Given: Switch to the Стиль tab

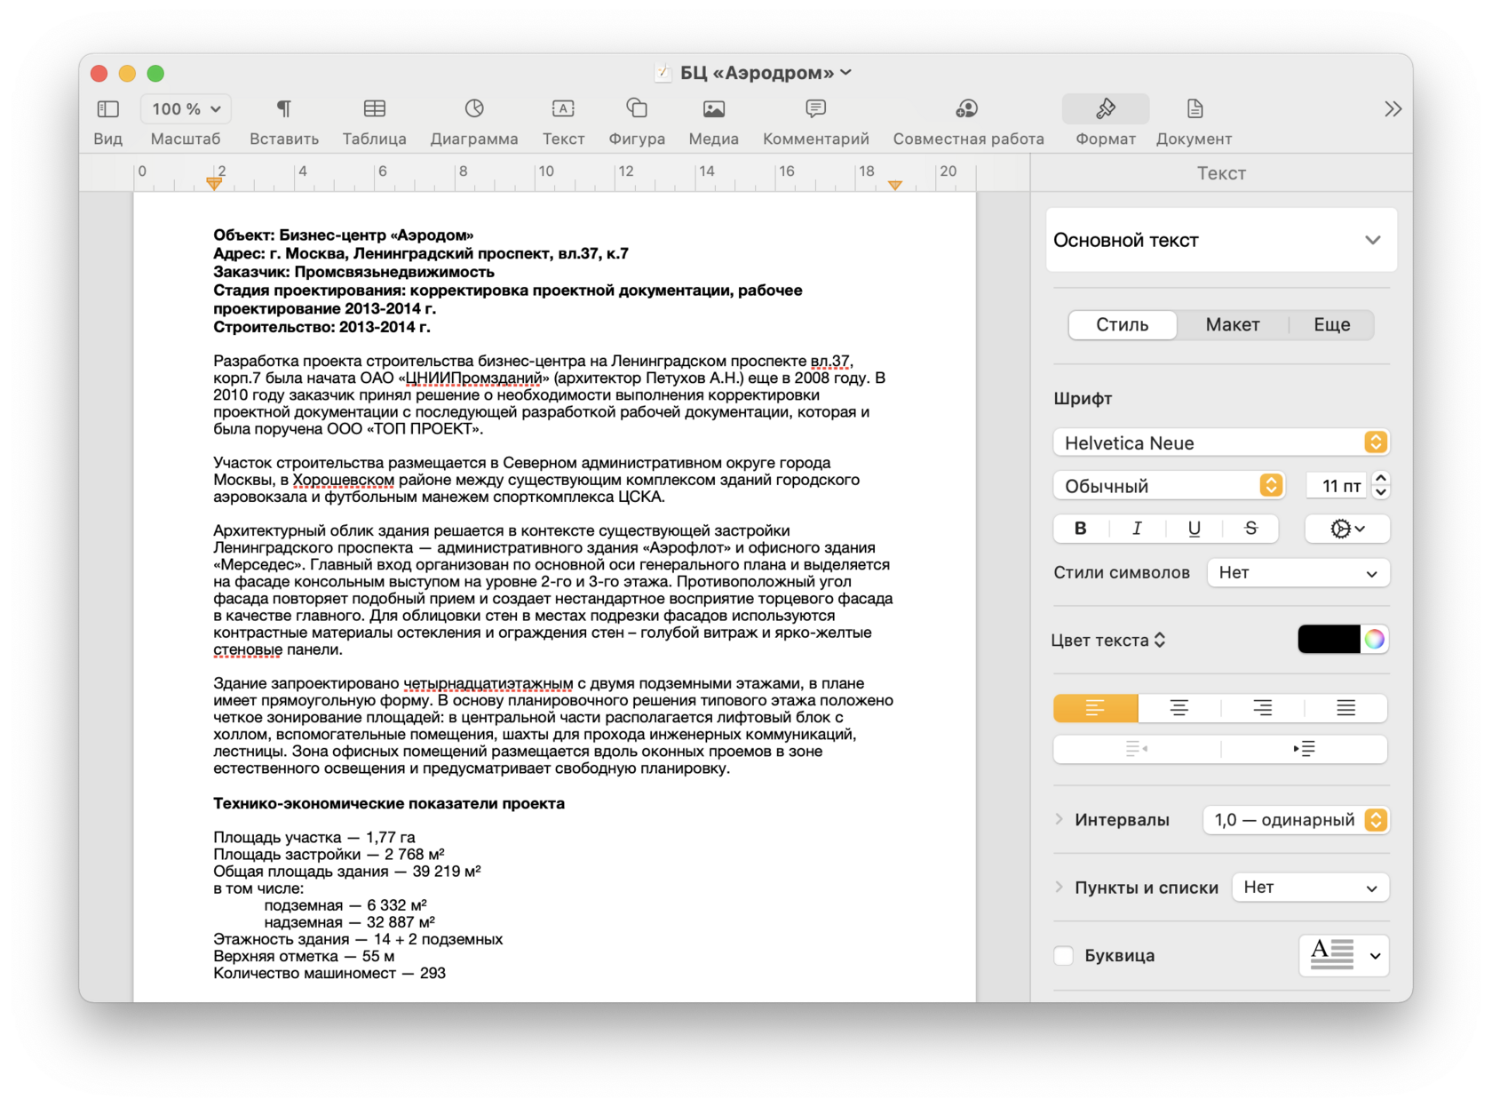Looking at the screenshot, I should coord(1123,325).
